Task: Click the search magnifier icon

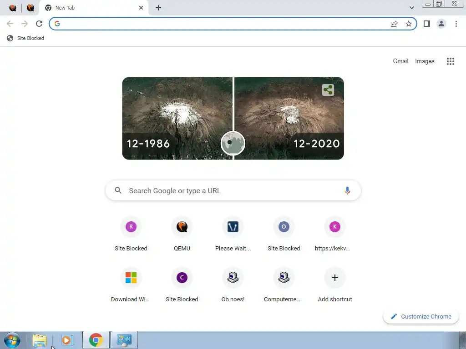Action: click(118, 190)
